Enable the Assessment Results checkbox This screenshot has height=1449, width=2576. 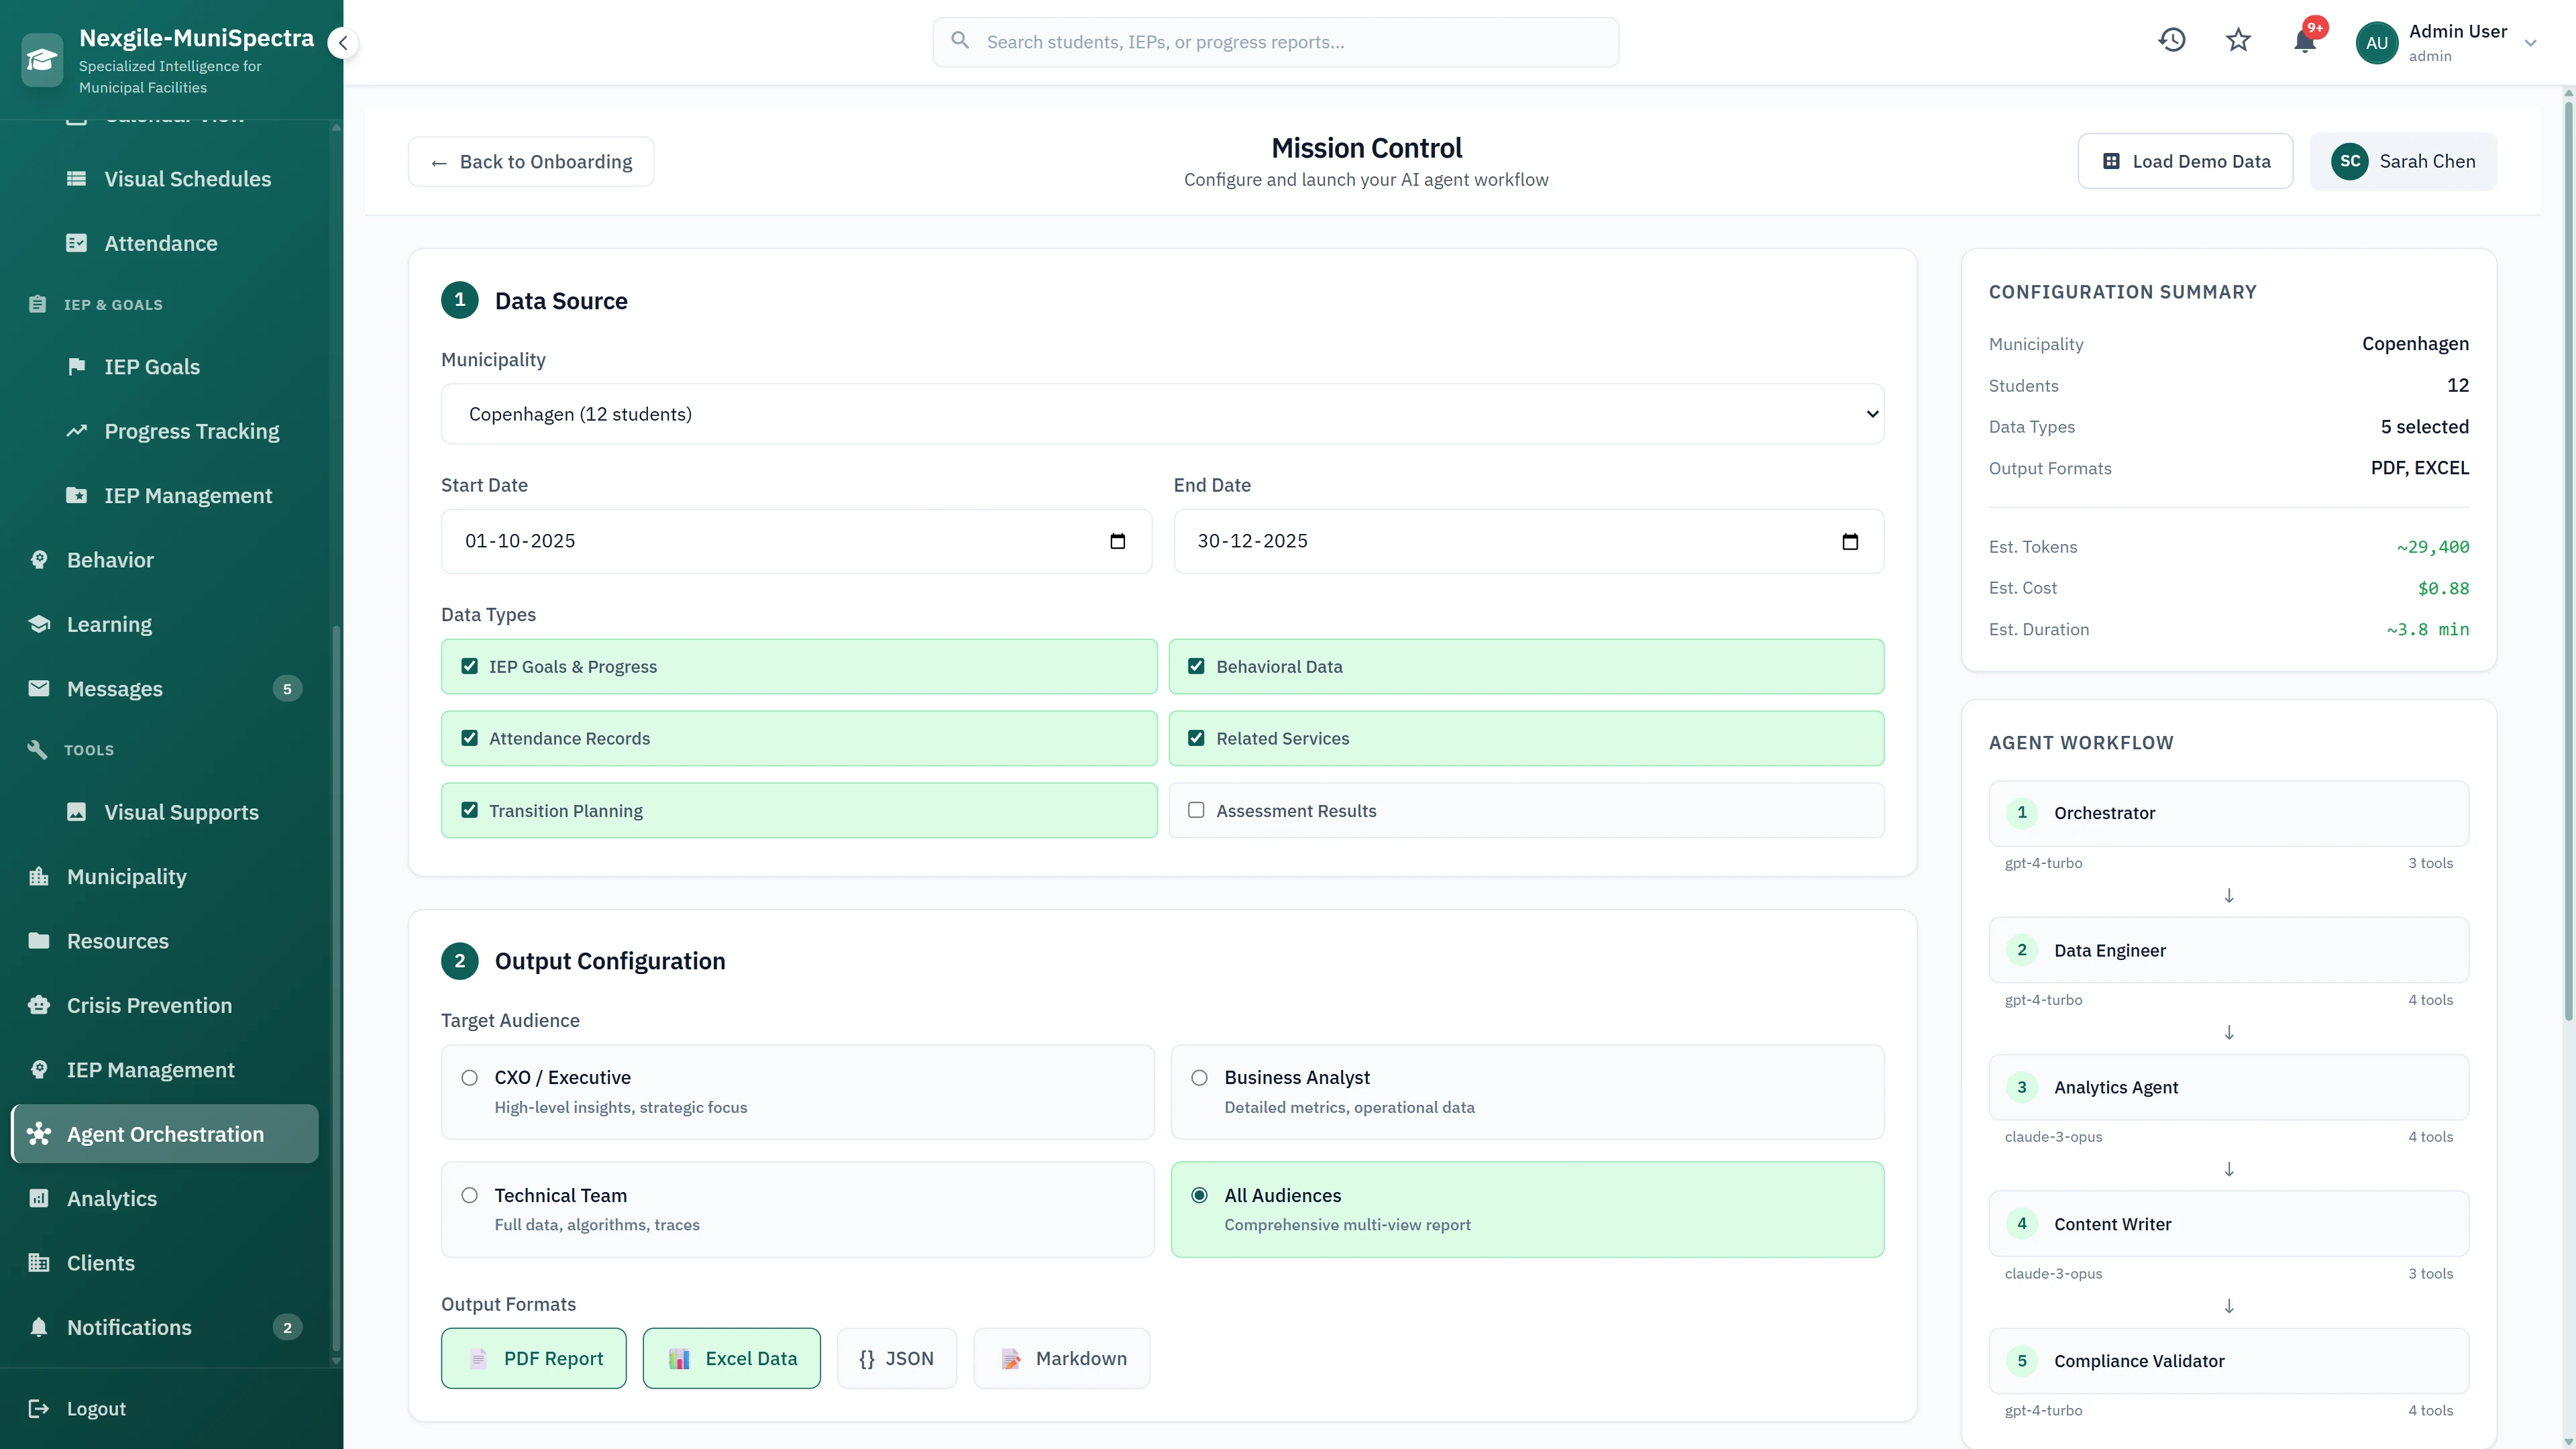pyautogui.click(x=1196, y=810)
